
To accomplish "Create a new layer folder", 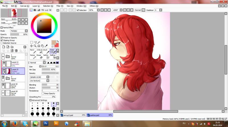I will click(x=12, y=47).
